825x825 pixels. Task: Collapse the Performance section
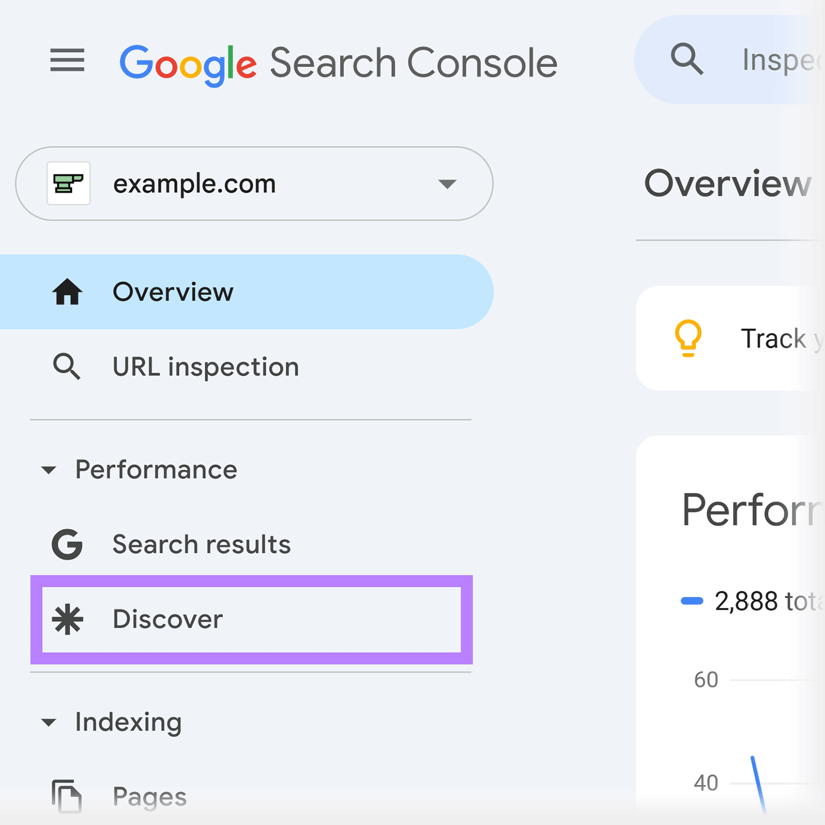point(49,470)
